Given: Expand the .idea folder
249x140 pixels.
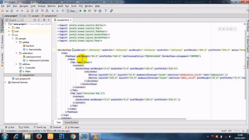Looking at the screenshot, I should pyautogui.click(x=9, y=28).
